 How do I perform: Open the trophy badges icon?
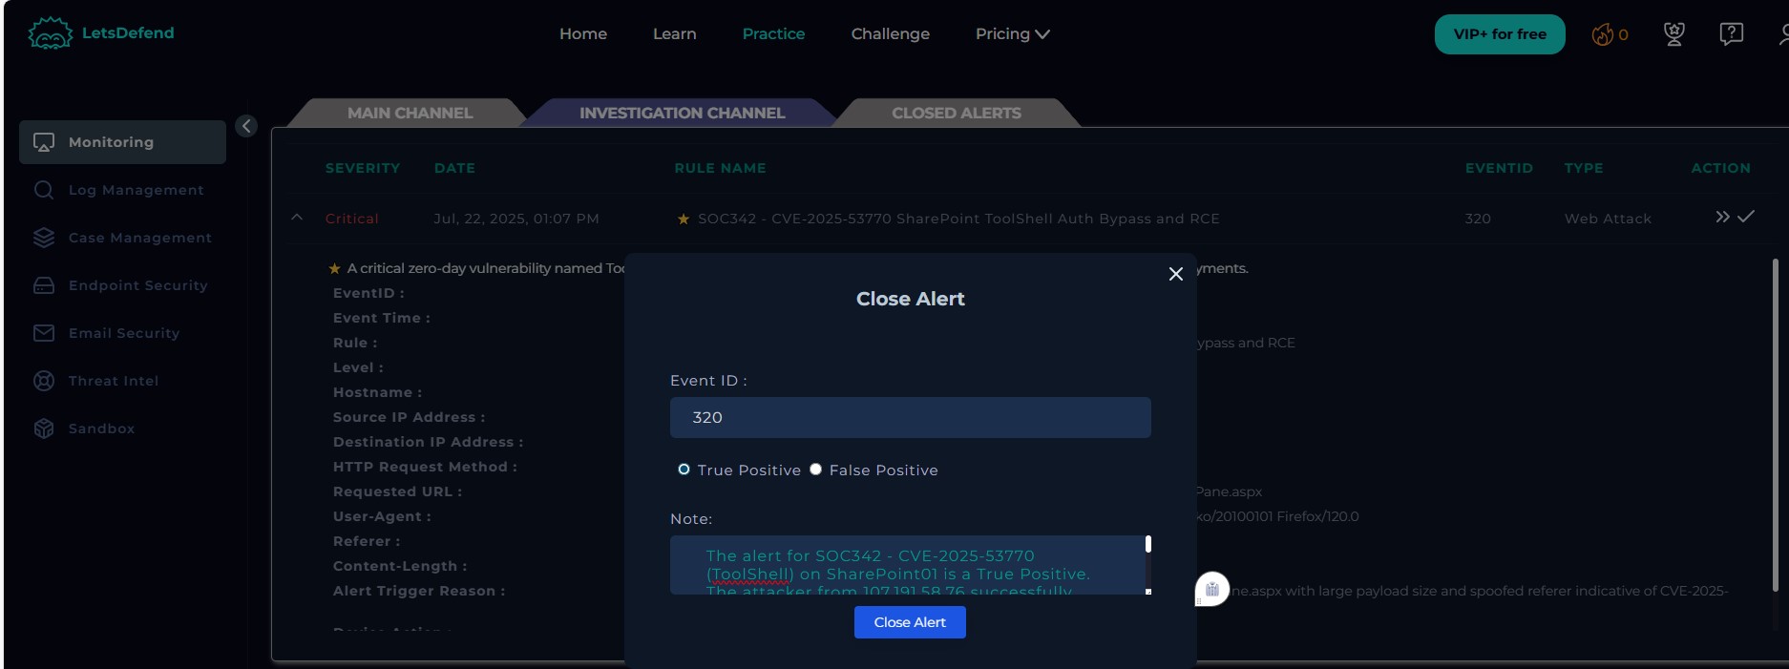tap(1673, 34)
